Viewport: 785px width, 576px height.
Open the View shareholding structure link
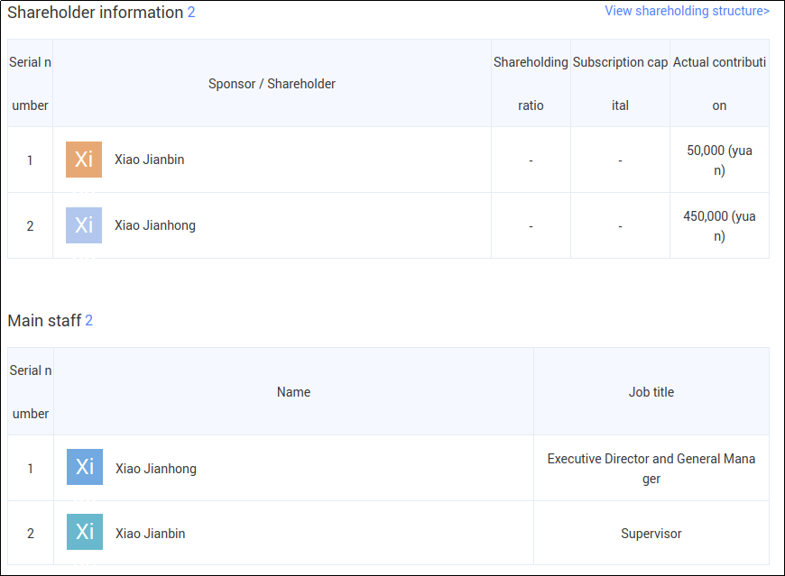point(687,12)
